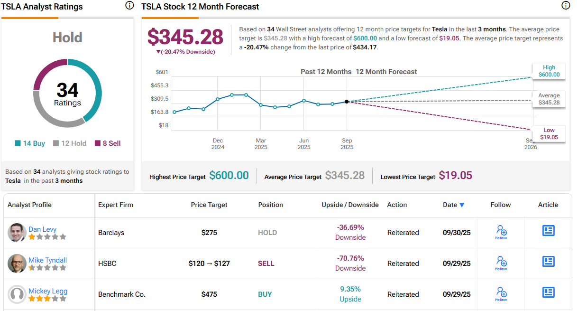Open Mickey Legg analyst profile link
The width and height of the screenshot is (578, 311).
click(48, 291)
